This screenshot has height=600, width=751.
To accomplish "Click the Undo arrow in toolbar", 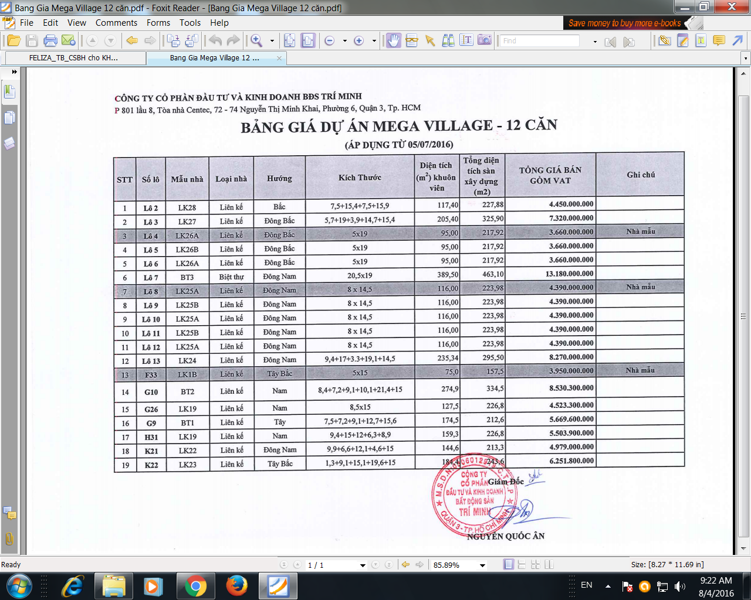I will coord(215,40).
